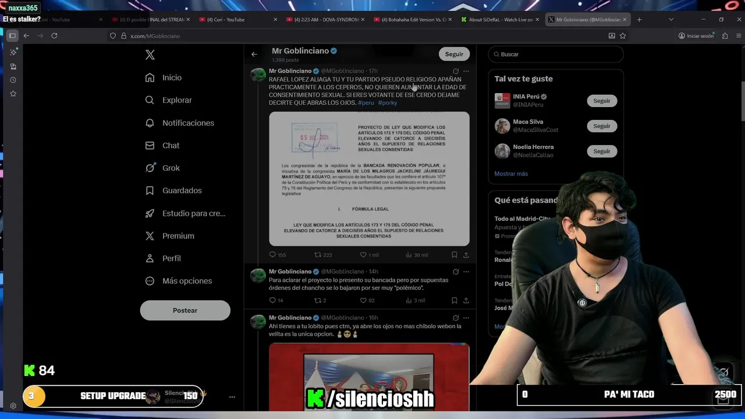Toggle the browser sidebar button
The height and width of the screenshot is (419, 745).
point(12,35)
